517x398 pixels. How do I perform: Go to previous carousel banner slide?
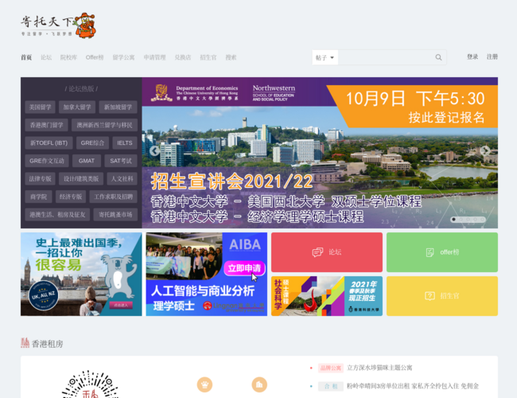pyautogui.click(x=154, y=150)
